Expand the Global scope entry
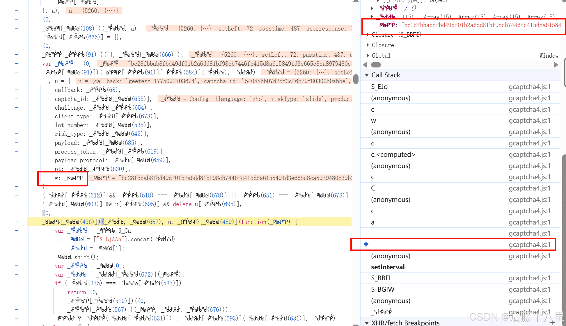This screenshot has height=326, width=566. pyautogui.click(x=368, y=55)
